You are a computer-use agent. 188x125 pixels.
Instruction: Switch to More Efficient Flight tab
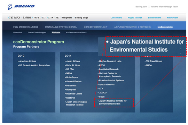pyautogui.click(x=95, y=27)
